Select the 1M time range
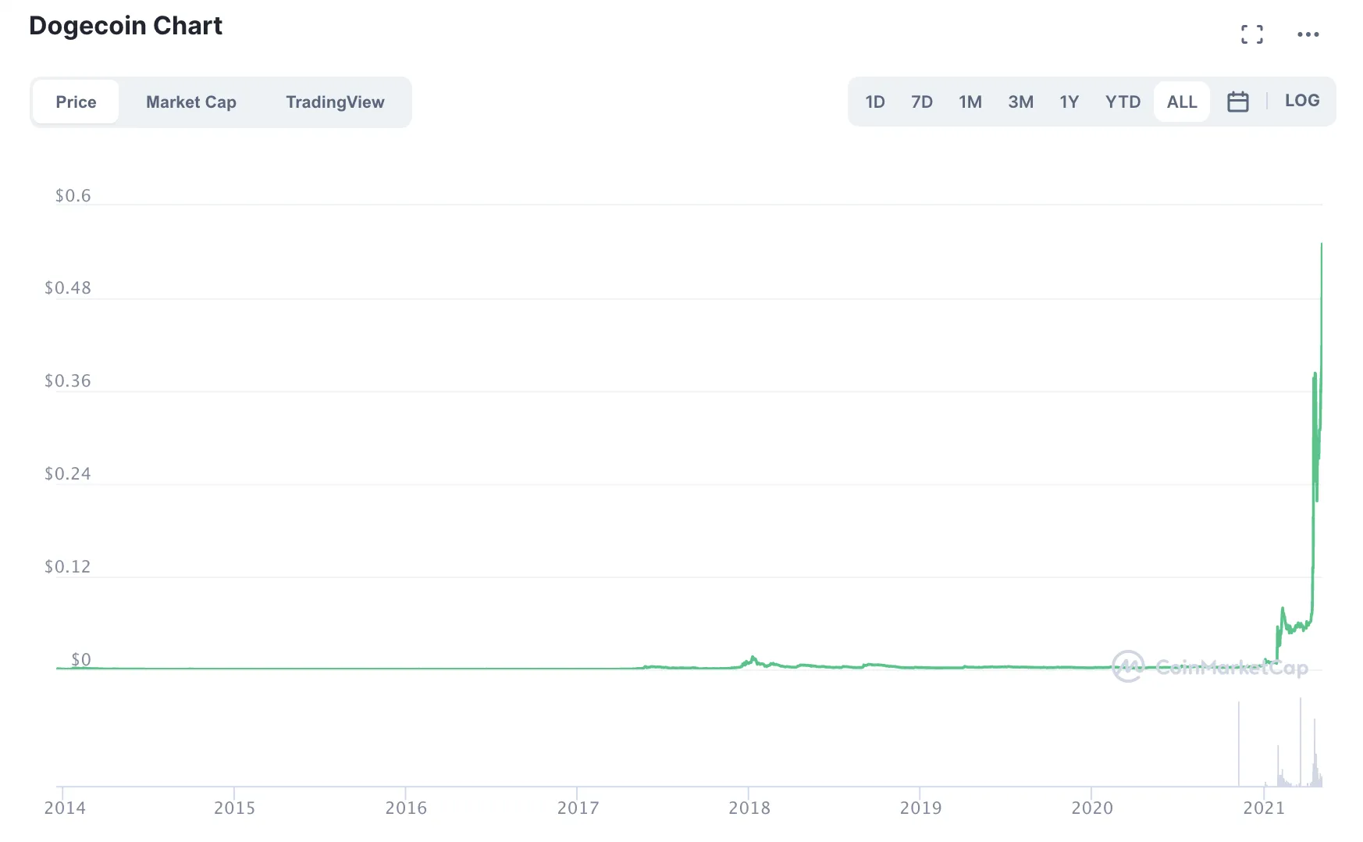 click(x=970, y=102)
